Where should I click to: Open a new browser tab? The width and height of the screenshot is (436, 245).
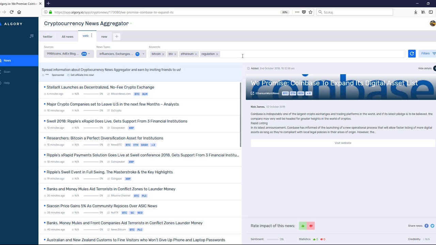[x=48, y=3]
